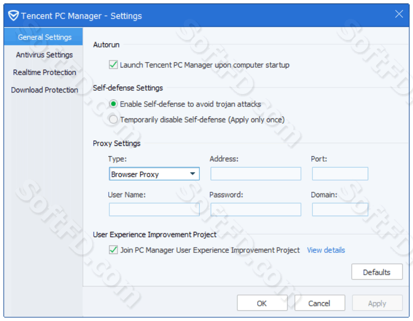Switch to Antivirus Settings tab
The height and width of the screenshot is (321, 413).
(x=43, y=55)
